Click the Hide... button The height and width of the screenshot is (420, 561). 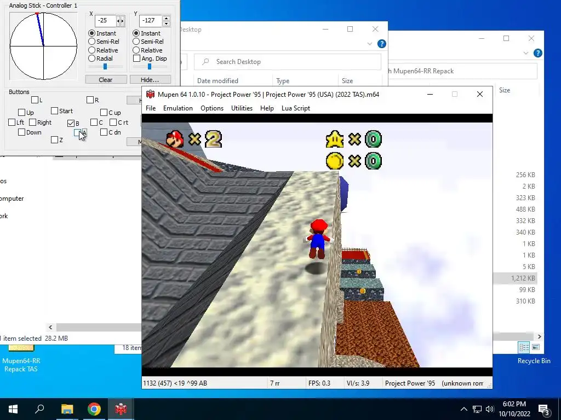pyautogui.click(x=150, y=80)
